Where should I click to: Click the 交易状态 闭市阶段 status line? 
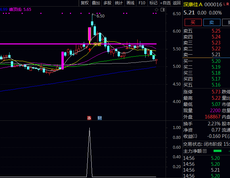(x=206, y=144)
